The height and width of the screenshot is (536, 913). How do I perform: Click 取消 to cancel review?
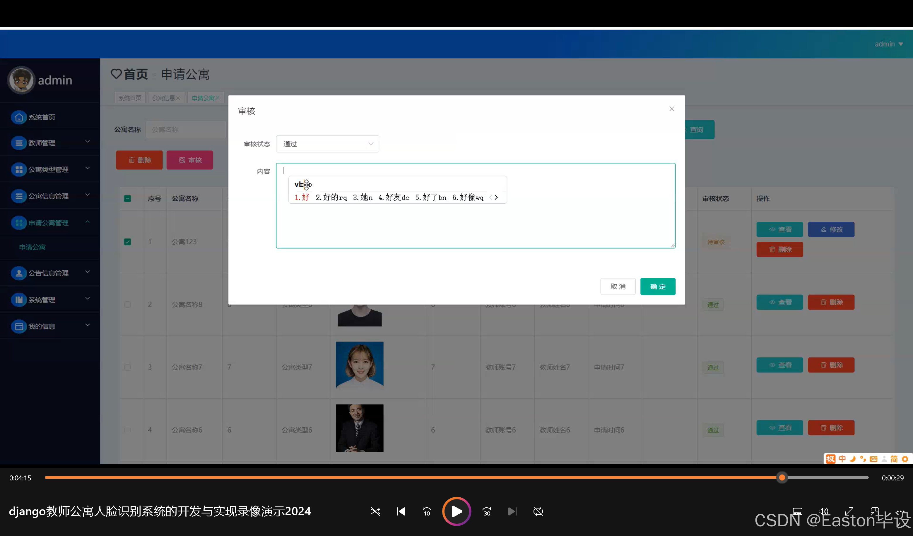coord(618,287)
